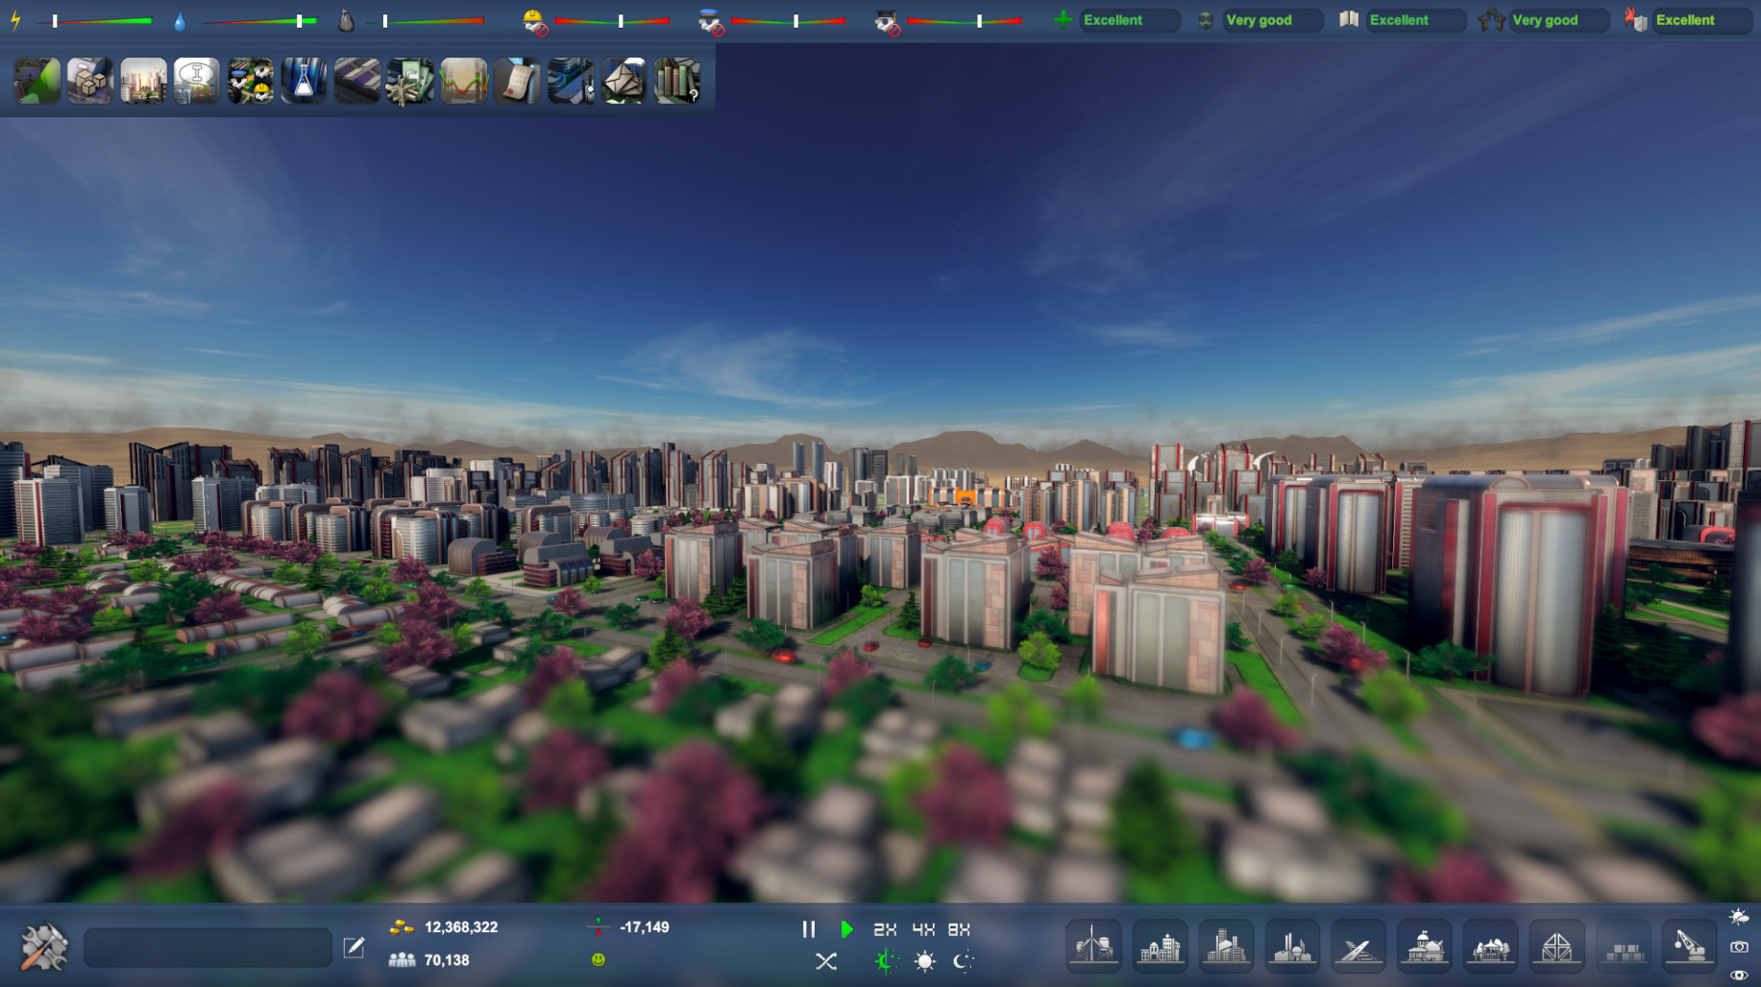Click the garbage bag icon

click(346, 20)
